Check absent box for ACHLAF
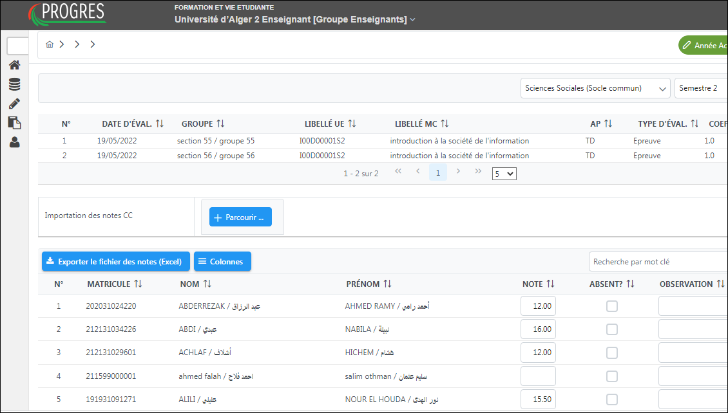This screenshot has height=413, width=728. (x=611, y=353)
